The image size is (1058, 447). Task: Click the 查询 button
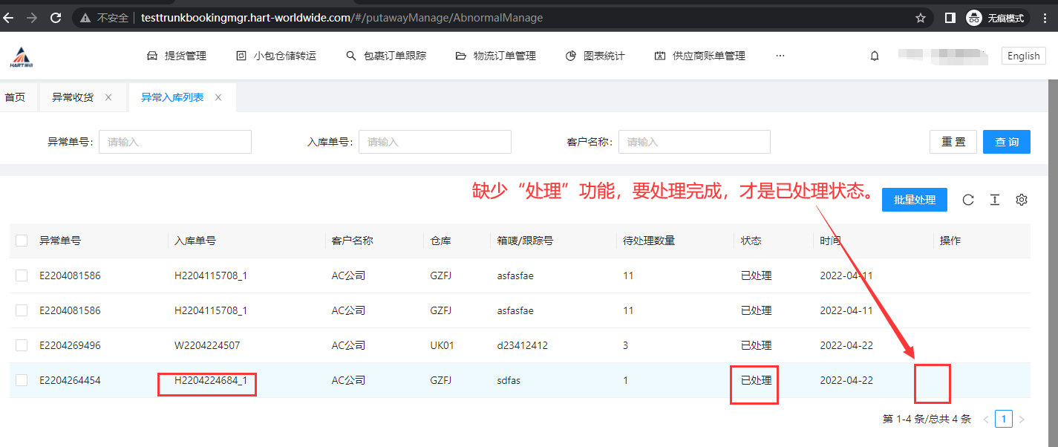tap(1006, 142)
